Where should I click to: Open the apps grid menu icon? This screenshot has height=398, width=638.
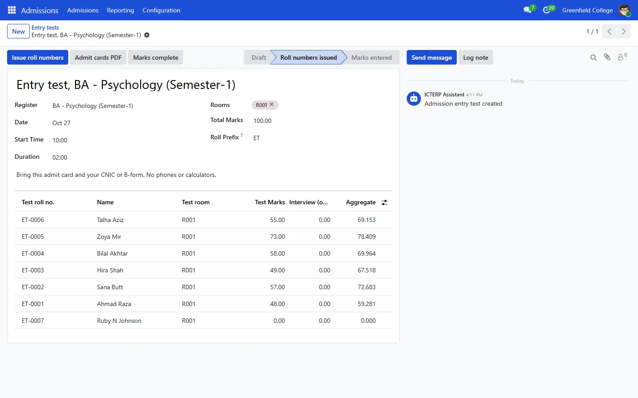[12, 10]
